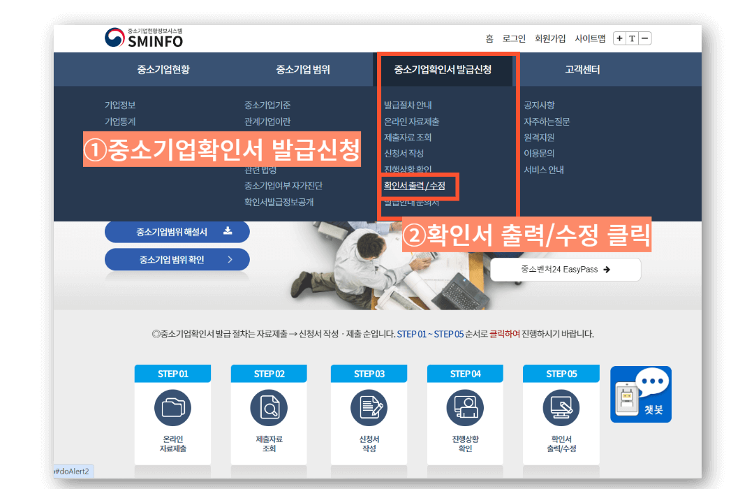Click the STEP 02 제출자료 조회 magnifier icon
The image size is (754, 489).
(269, 407)
